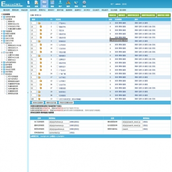This screenshot has width=172, height=172.
Task: Click the Information pencil-and-paper top icon
Action: (x=37, y=4)
